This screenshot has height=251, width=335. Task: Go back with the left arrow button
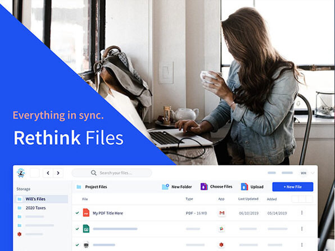tap(48, 173)
